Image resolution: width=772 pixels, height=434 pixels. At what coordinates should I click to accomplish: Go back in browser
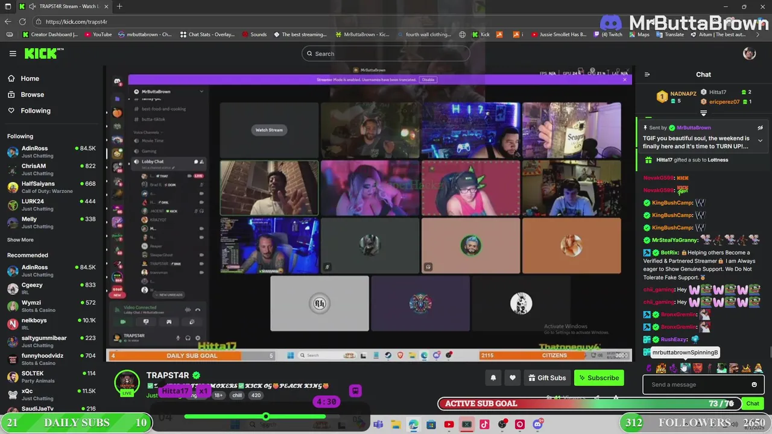click(8, 22)
